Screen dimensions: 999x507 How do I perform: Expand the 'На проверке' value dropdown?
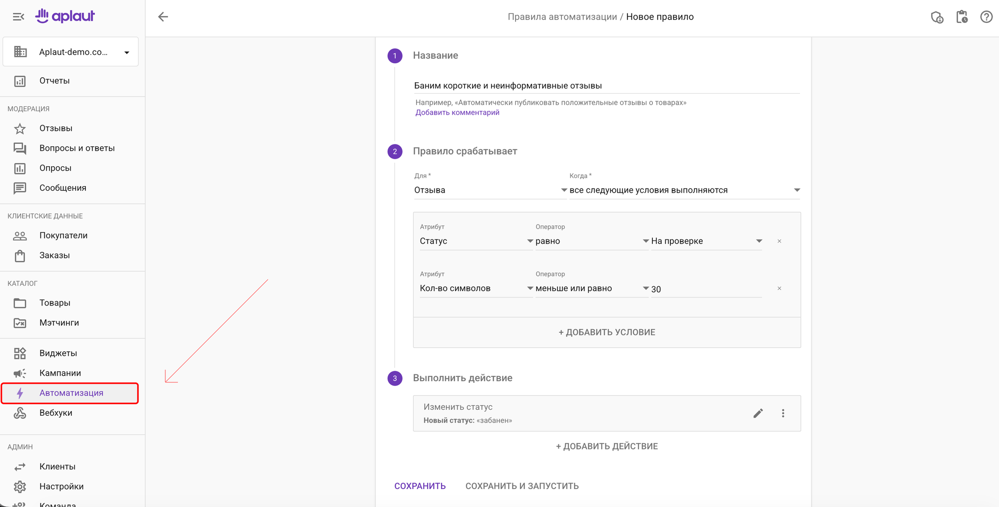706,241
